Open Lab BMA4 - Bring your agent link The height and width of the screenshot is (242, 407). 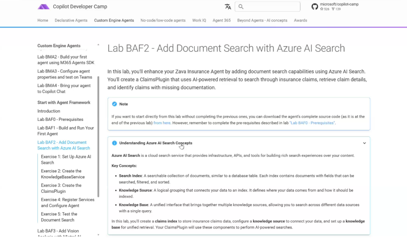click(64, 88)
